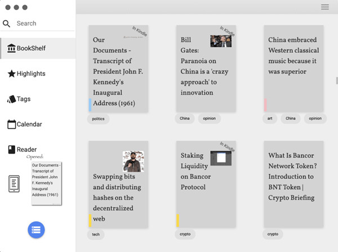Click into the Search field

click(x=45, y=23)
